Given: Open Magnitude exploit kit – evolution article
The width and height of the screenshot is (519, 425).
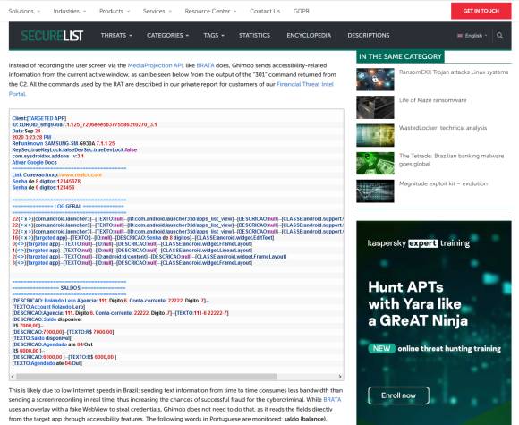Looking at the screenshot, I should point(443,183).
